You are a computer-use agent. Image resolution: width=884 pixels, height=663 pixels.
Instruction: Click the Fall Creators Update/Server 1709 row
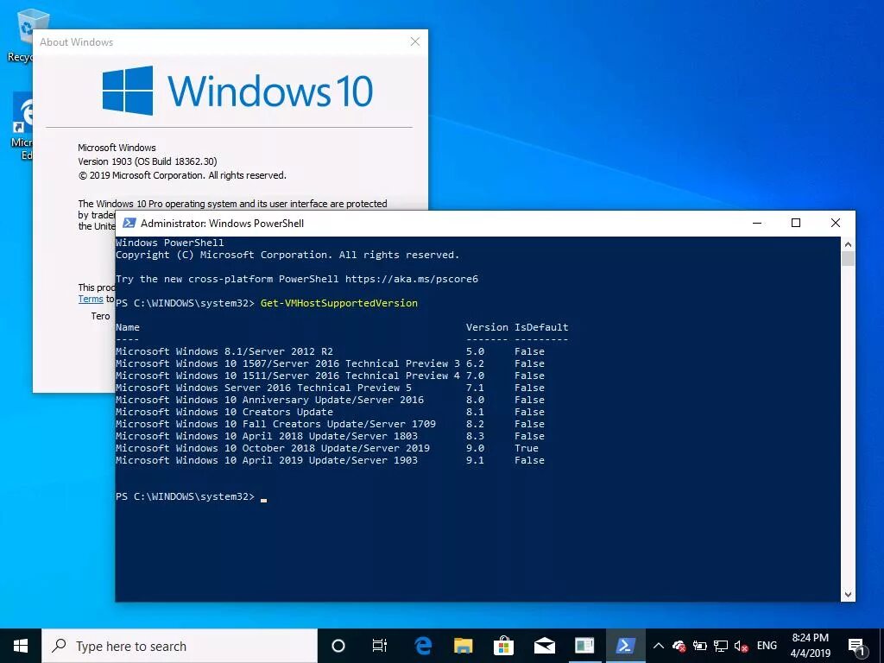click(331, 424)
